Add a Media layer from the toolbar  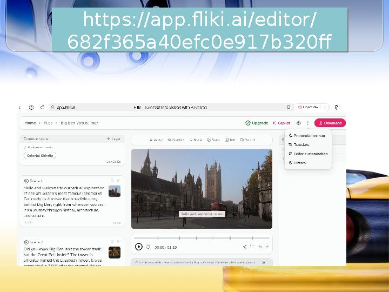(x=196, y=140)
